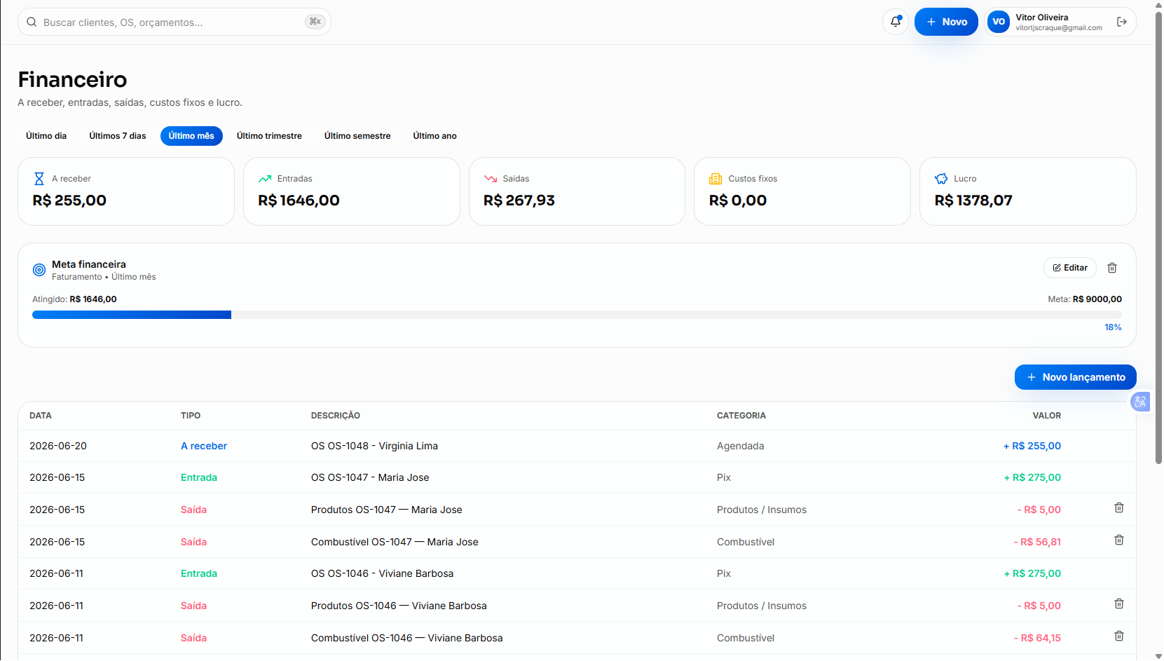Click the + R$ 255,00 value in table
The width and height of the screenshot is (1164, 661).
1032,446
